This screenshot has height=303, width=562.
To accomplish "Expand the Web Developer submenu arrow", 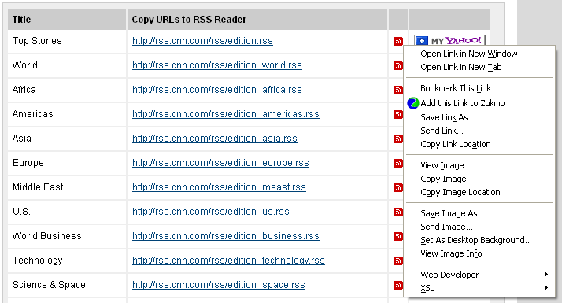I will point(546,275).
